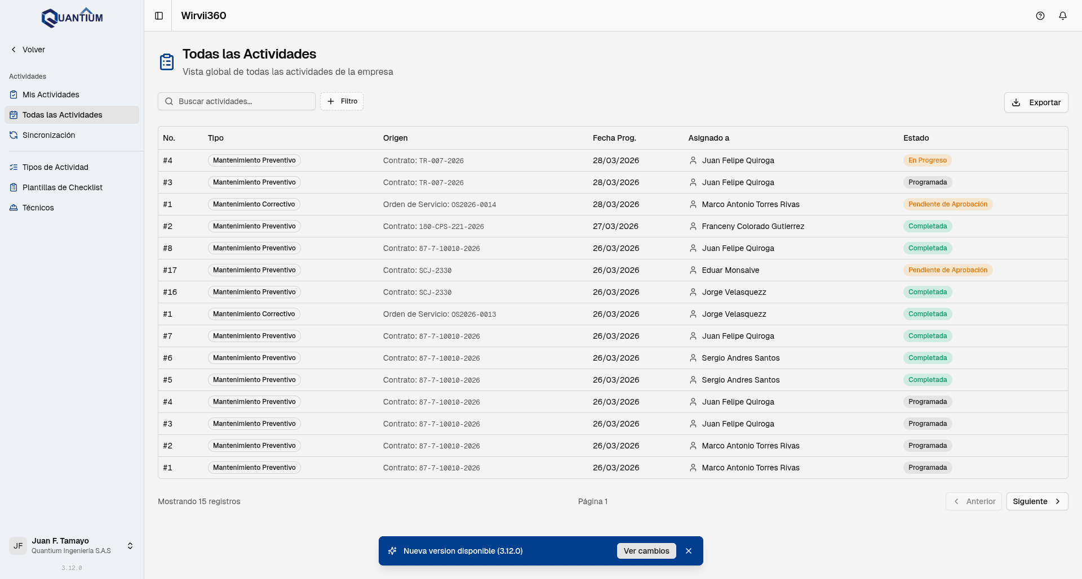1082x579 pixels.
Task: Toggle the sidebar panel icon
Action: [159, 16]
